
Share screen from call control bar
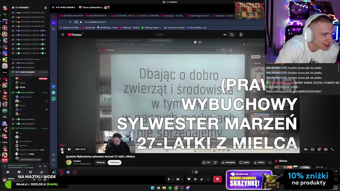click(189, 179)
